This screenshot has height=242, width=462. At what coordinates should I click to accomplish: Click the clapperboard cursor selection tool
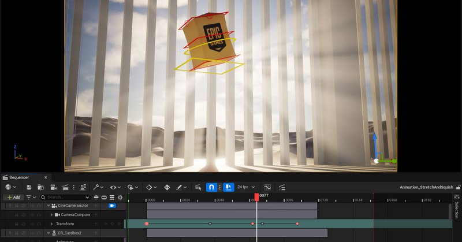[x=198, y=187]
